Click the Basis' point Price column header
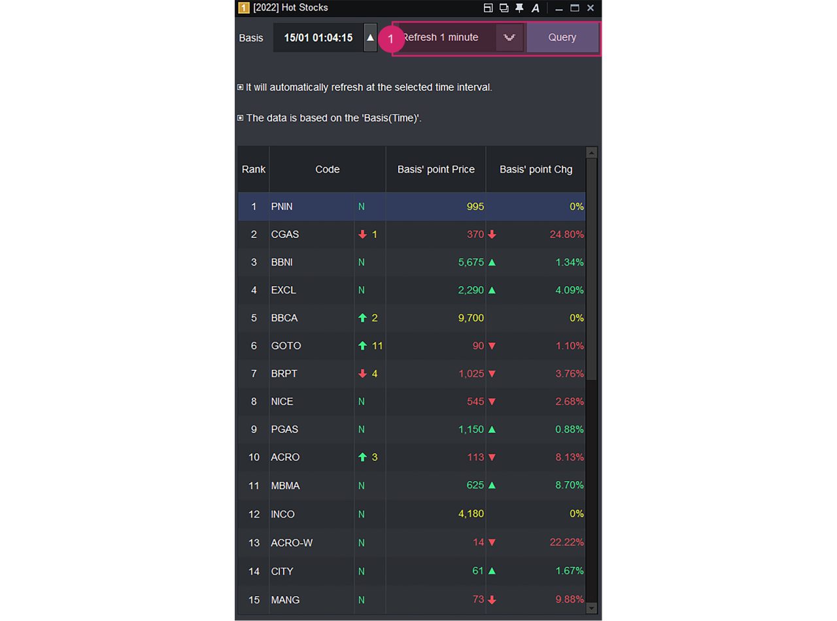This screenshot has height=621, width=837. point(436,169)
